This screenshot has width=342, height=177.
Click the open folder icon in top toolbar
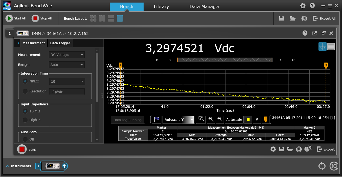[293, 18]
